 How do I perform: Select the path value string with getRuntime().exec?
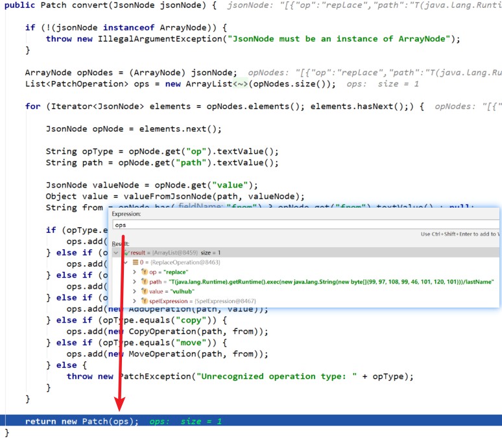point(331,282)
